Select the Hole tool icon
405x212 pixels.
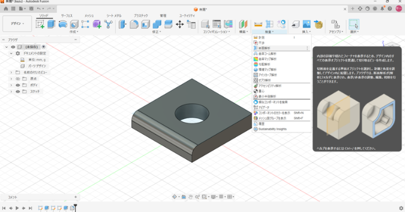[74, 24]
